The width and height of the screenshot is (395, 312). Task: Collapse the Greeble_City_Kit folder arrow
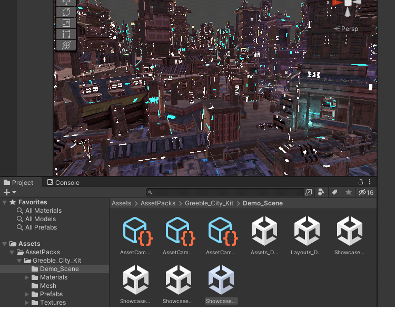[x=19, y=261]
